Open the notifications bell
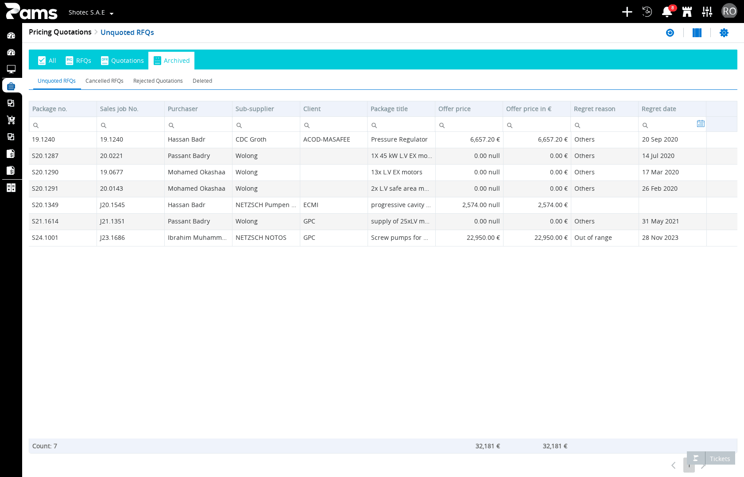Image resolution: width=744 pixels, height=477 pixels. click(667, 12)
